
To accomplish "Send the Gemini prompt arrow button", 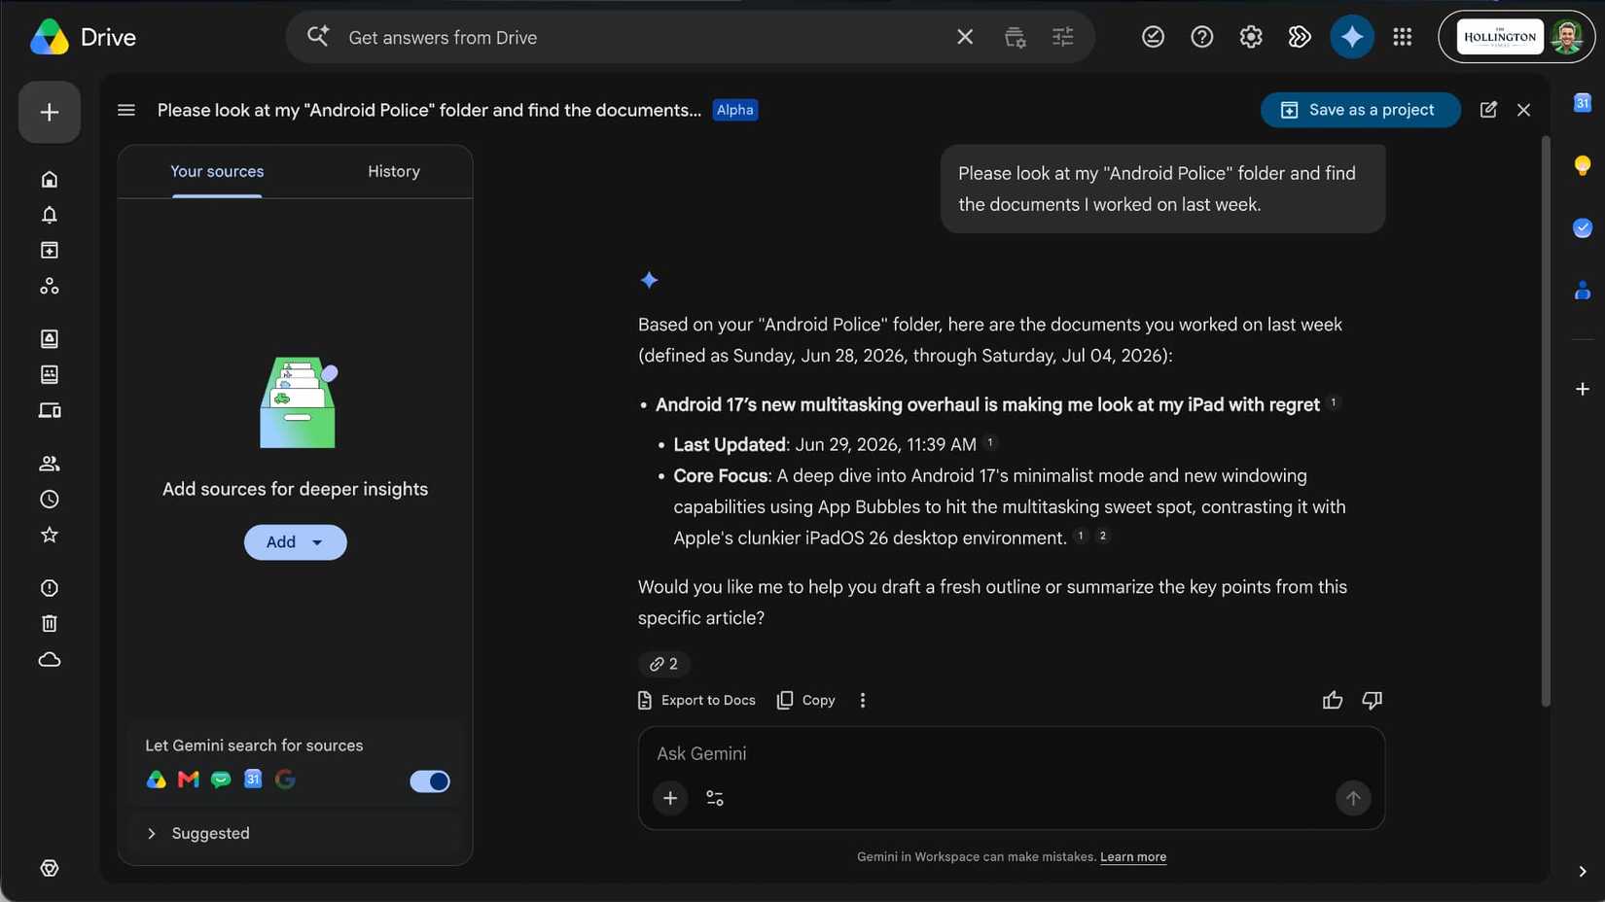I will 1353,798.
